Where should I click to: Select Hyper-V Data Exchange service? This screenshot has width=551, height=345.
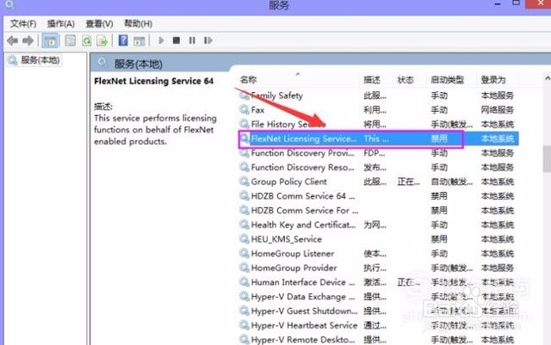point(377,297)
